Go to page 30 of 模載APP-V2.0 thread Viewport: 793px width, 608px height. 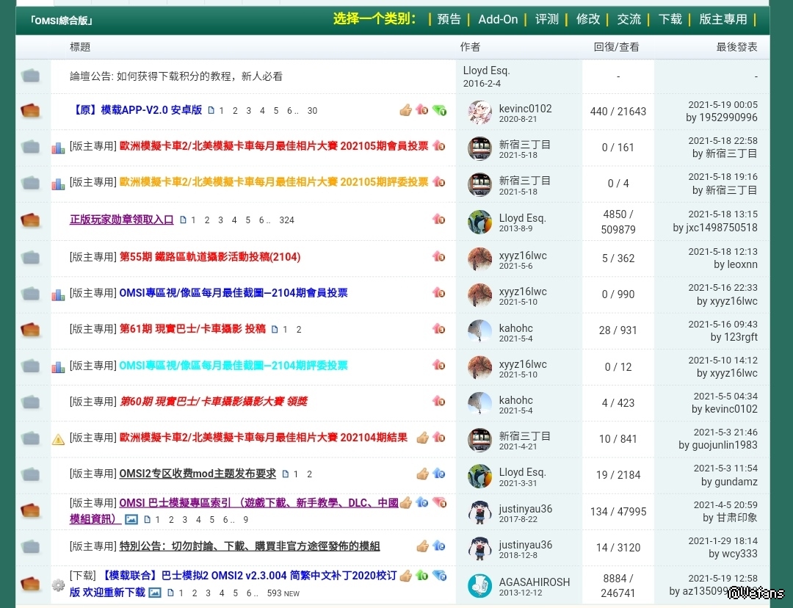312,111
